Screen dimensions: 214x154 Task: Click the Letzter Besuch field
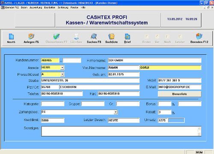pos(124,120)
